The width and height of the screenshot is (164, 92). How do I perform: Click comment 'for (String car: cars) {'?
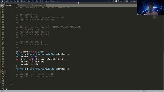(x=33, y=32)
